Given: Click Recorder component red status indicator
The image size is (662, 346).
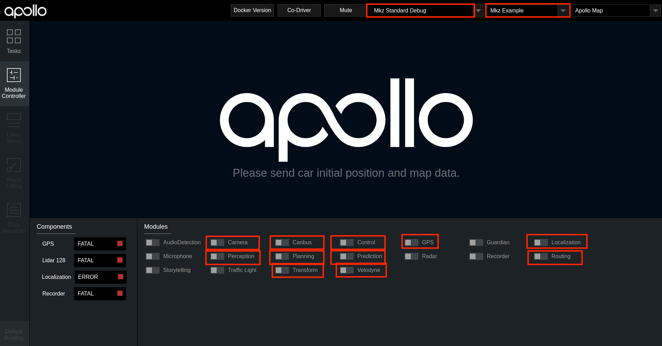Looking at the screenshot, I should click(x=120, y=293).
